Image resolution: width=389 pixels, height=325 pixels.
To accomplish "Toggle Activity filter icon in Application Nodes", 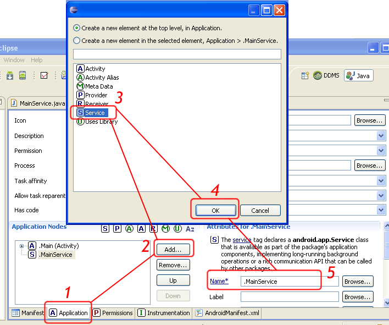I will (x=141, y=229).
